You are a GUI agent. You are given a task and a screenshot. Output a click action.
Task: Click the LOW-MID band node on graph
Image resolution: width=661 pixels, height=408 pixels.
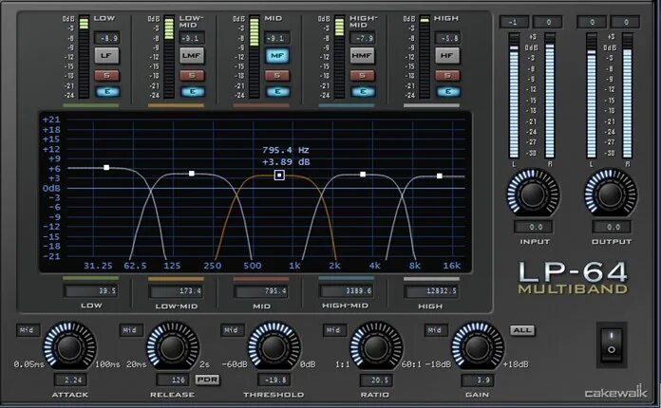[192, 173]
